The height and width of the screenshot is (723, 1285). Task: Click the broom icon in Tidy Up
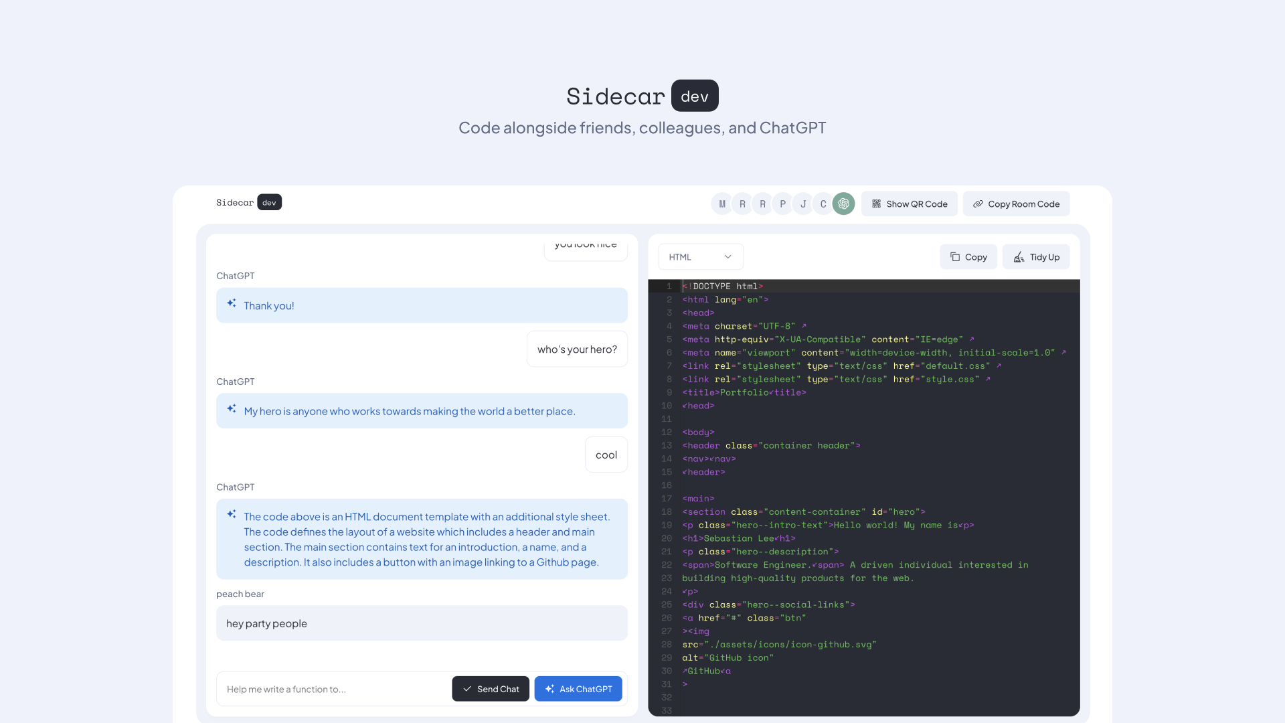(x=1019, y=257)
